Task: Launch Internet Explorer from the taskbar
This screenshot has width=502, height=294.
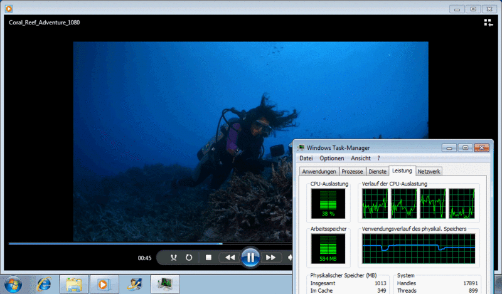Action: pyautogui.click(x=44, y=284)
